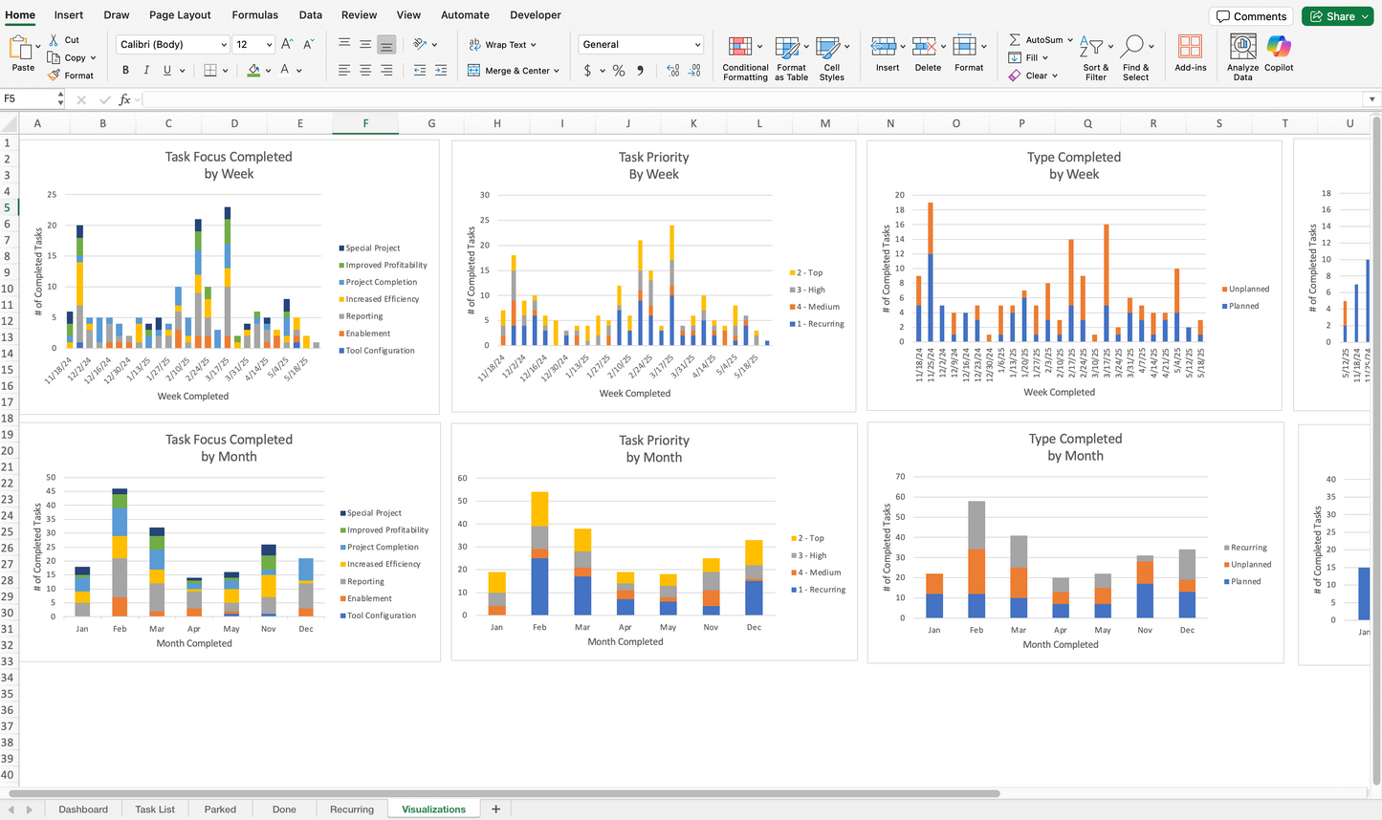
Task: Open the Dashboard sheet tab
Action: click(82, 809)
